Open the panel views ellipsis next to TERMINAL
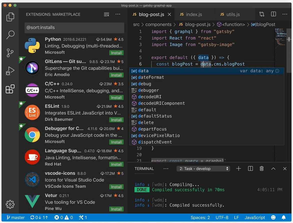Image resolution: width=293 pixels, height=223 pixels. tap(166, 169)
